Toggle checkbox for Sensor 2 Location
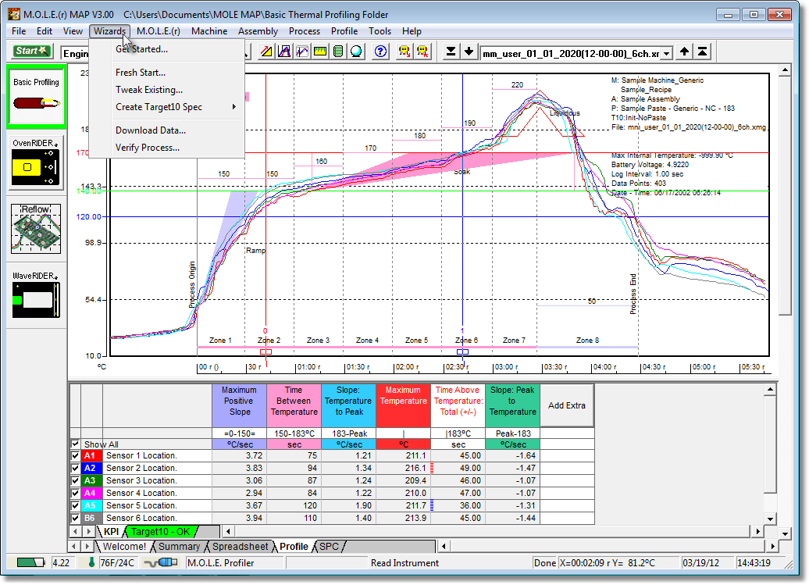 [x=75, y=468]
